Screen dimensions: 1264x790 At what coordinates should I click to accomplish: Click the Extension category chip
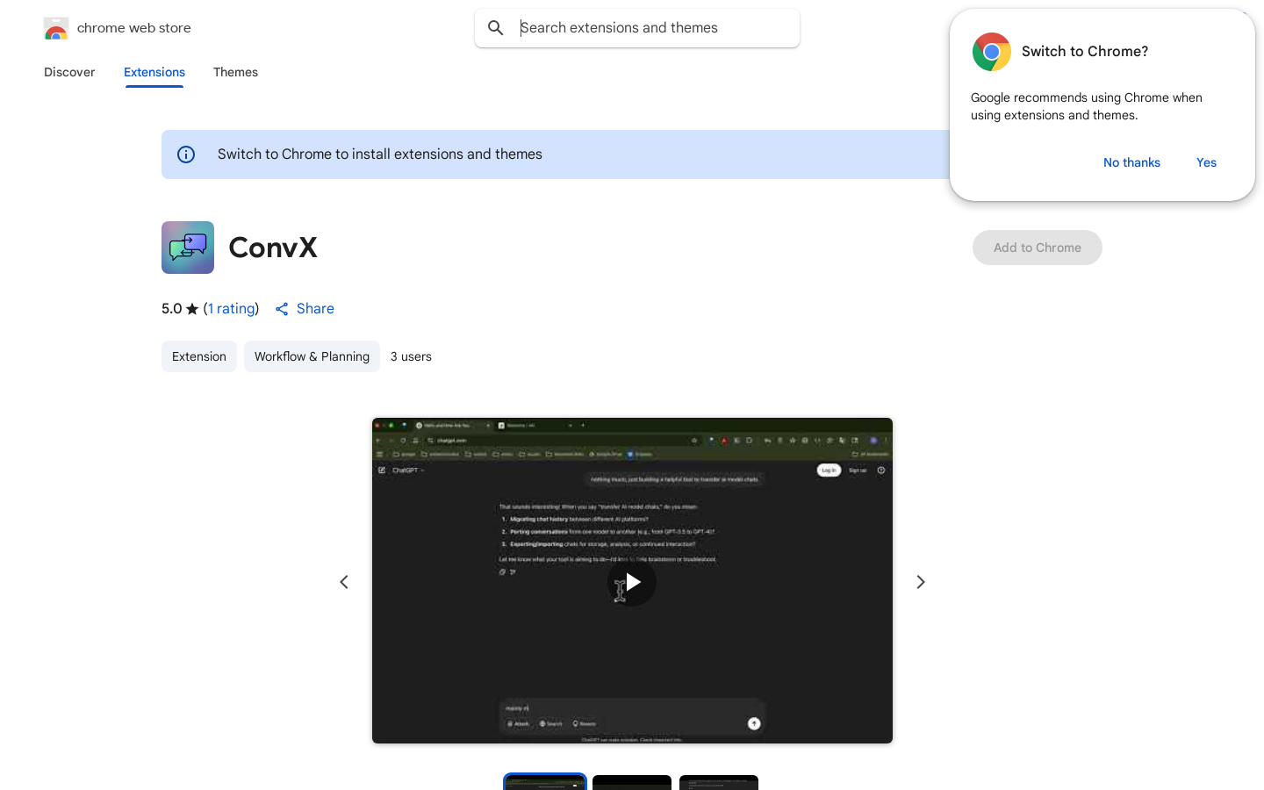coord(199,356)
